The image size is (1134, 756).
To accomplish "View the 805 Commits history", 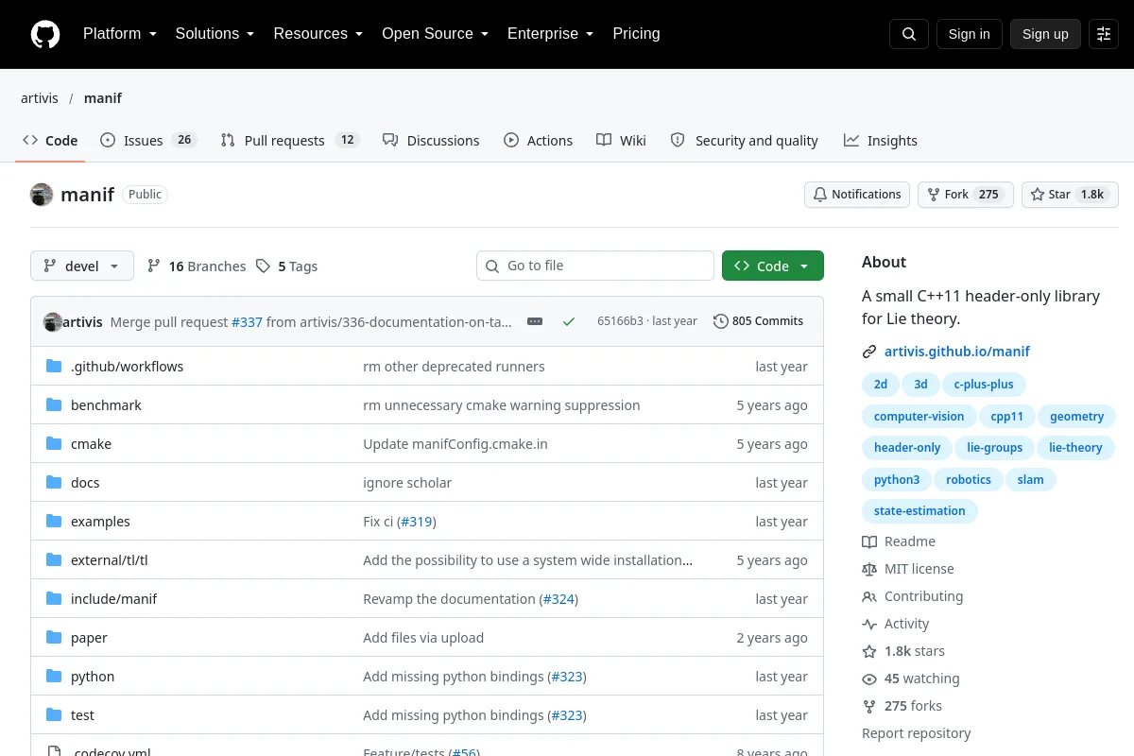I will pyautogui.click(x=759, y=321).
